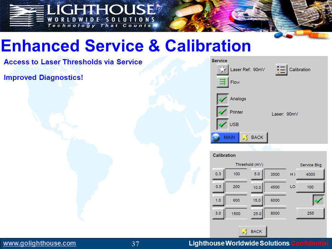
Task: Click the 'Service' panel title
Action: pos(219,61)
